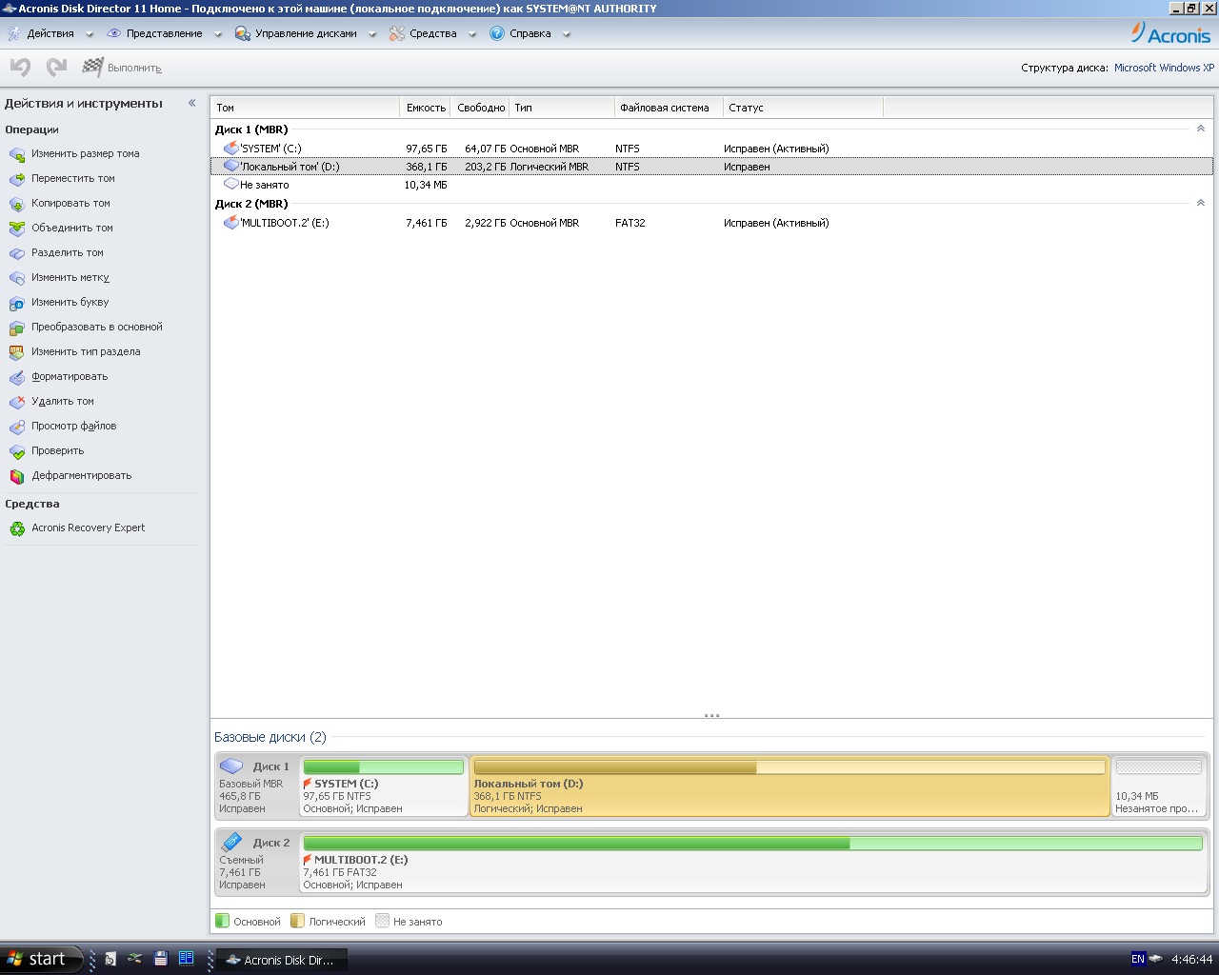
Task: Collapse the Диск 2 (MBR) group
Action: click(1200, 204)
